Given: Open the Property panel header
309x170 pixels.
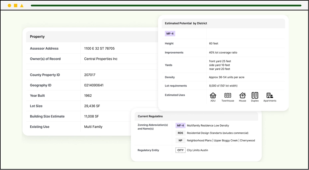Looking at the screenshot, I should [x=37, y=37].
